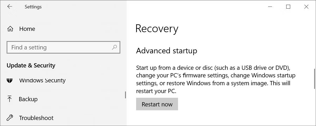This screenshot has width=316, height=126.
Task: Go to the Troubleshoot section
Action: (36, 118)
